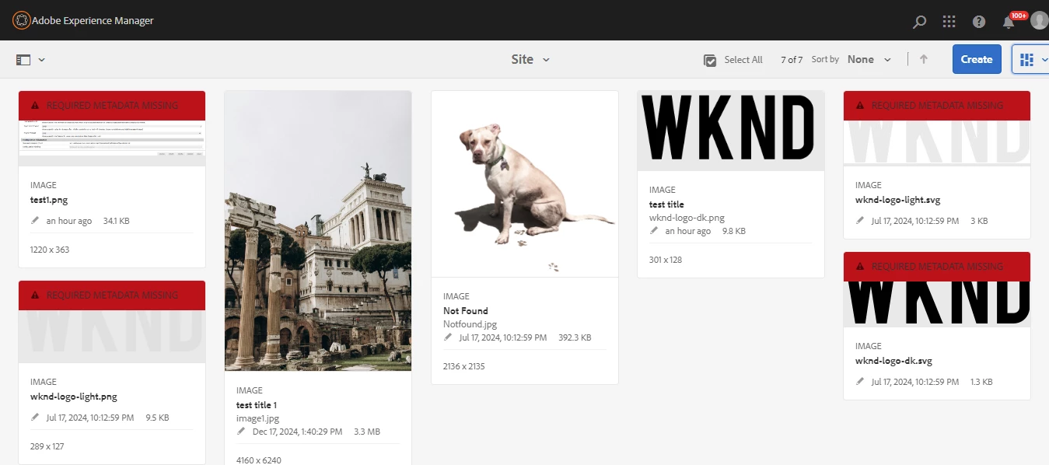
Task: Open the notifications bell with 100+ badge
Action: [1009, 21]
